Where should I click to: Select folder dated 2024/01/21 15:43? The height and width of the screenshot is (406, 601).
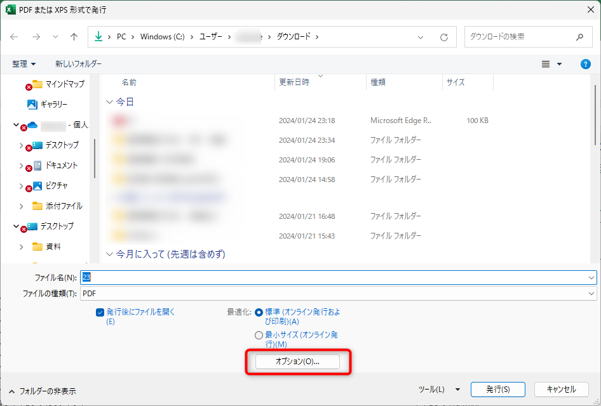pos(299,236)
